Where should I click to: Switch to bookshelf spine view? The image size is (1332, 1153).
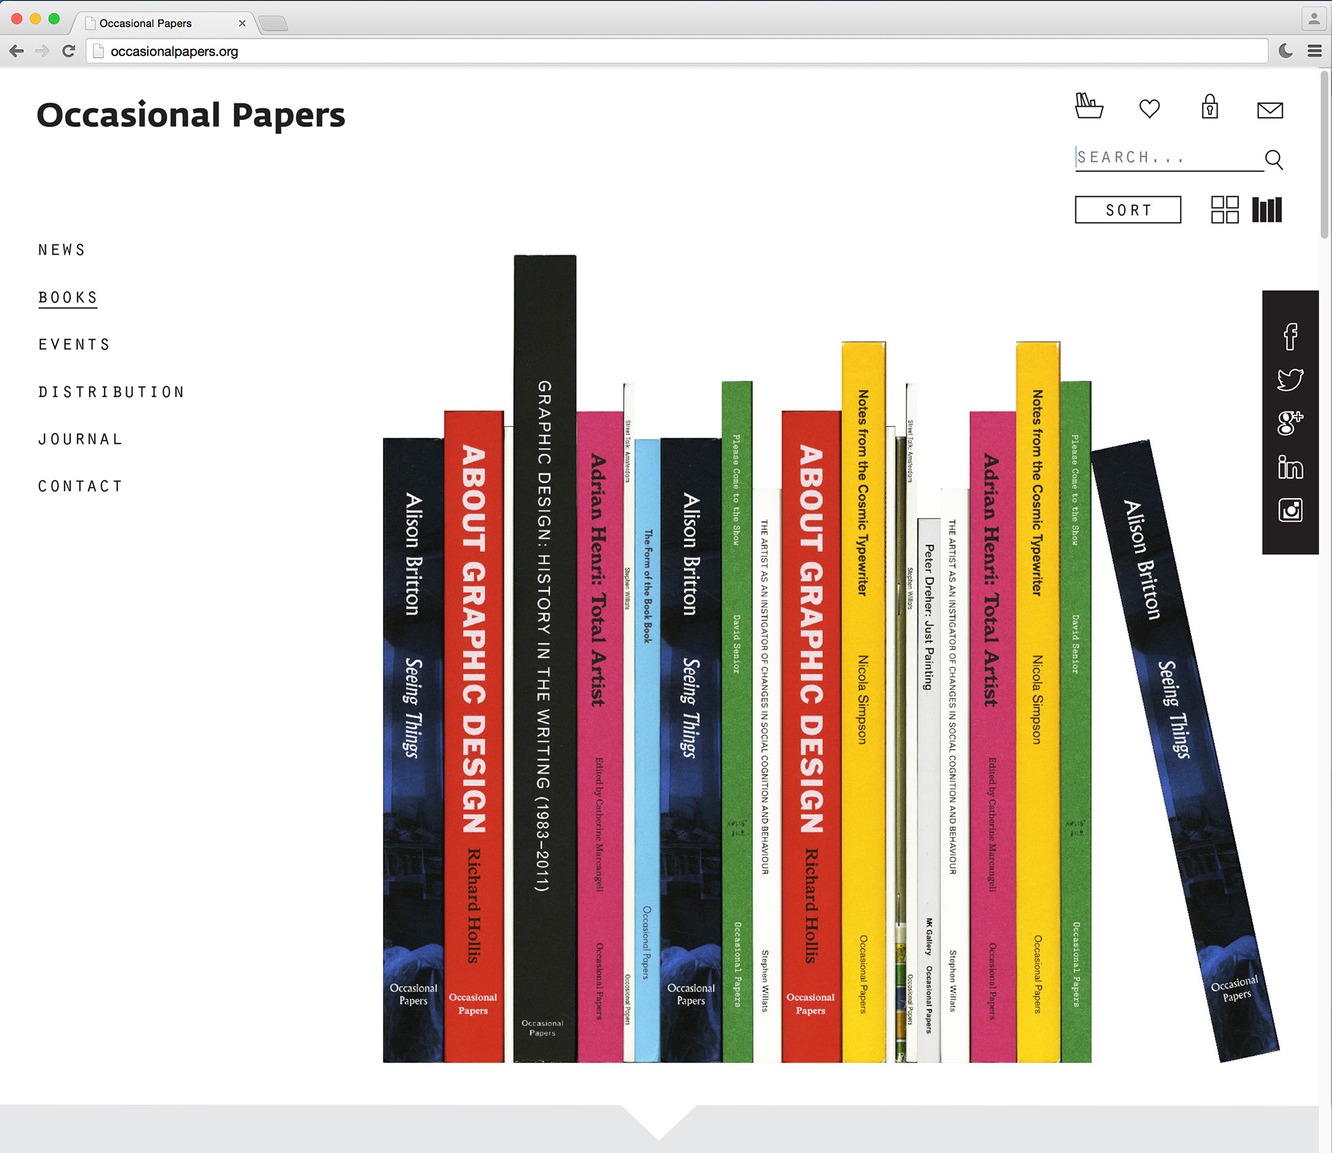tap(1267, 210)
